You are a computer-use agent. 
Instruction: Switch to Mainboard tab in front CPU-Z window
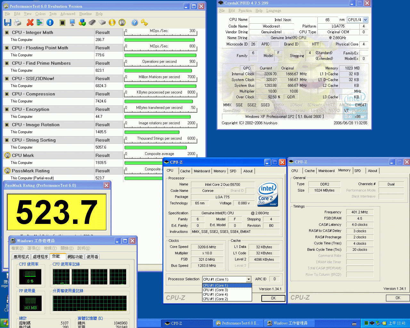(202, 171)
